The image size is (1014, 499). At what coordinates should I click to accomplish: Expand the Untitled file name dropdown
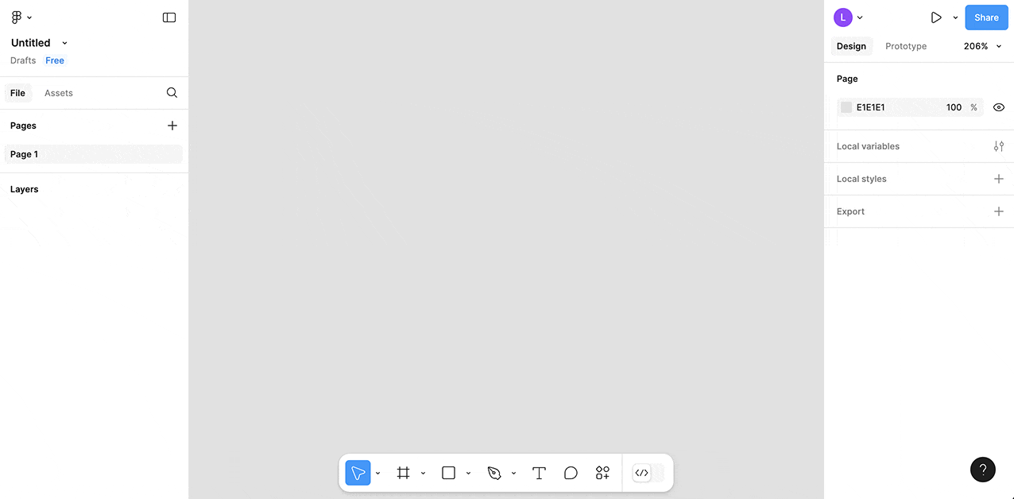click(64, 43)
